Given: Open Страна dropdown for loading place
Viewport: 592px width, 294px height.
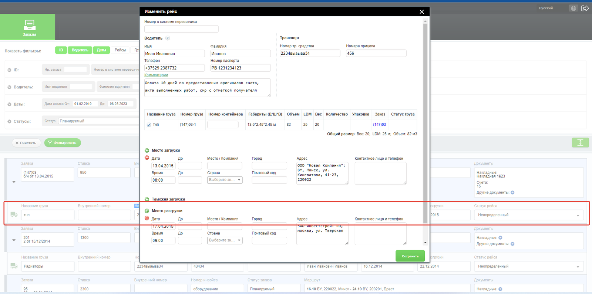Looking at the screenshot, I should coord(225,180).
